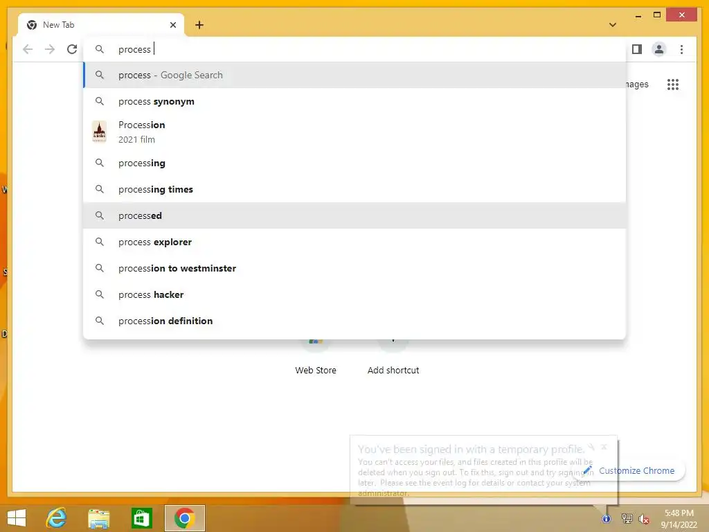Image resolution: width=709 pixels, height=532 pixels.
Task: Click the Add shortcut button
Action: point(393,357)
